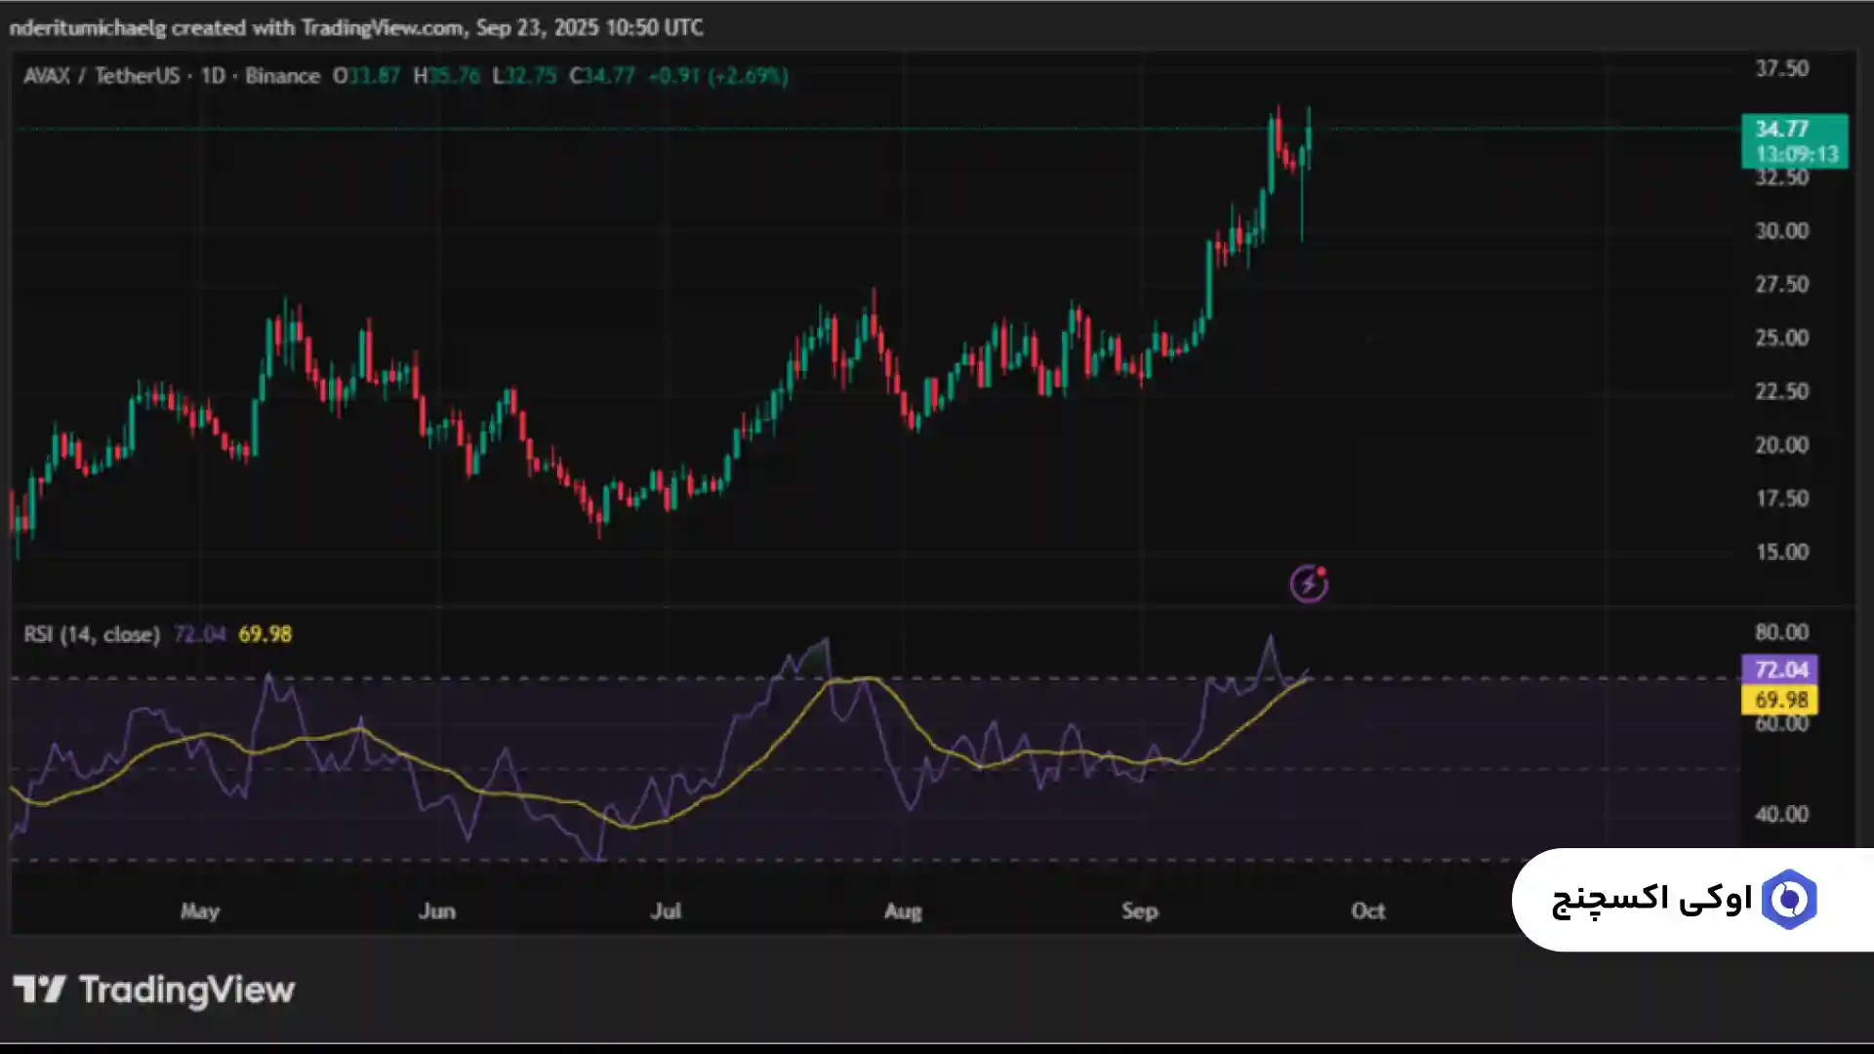Click the TradingView.com attribution text at top
1874x1054 pixels.
click(x=382, y=27)
